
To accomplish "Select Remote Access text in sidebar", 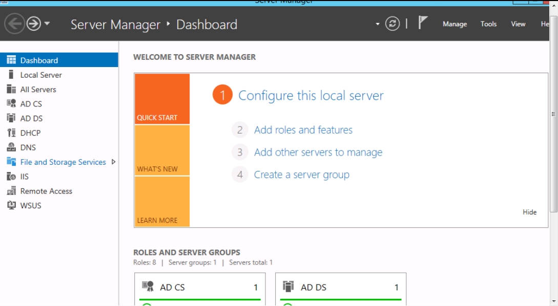I will (x=46, y=191).
